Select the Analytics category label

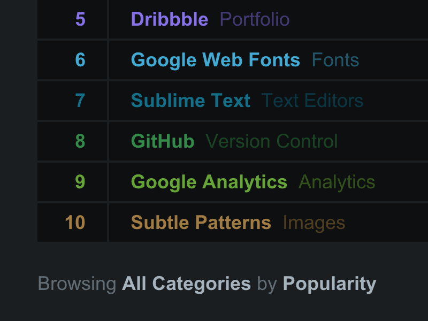tap(337, 182)
